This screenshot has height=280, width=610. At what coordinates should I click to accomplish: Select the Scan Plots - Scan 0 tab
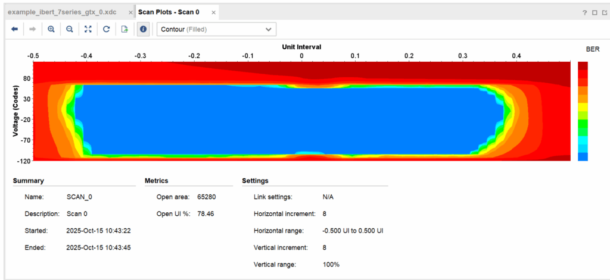pos(168,12)
